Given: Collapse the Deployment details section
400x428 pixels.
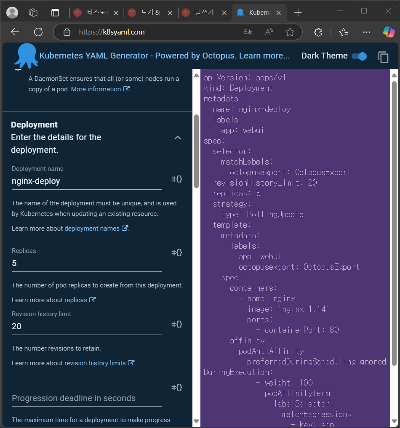Looking at the screenshot, I should 178,138.
